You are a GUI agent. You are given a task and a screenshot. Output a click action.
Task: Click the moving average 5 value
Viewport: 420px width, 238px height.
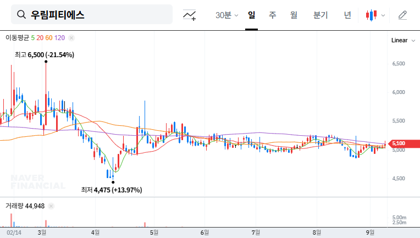32,38
